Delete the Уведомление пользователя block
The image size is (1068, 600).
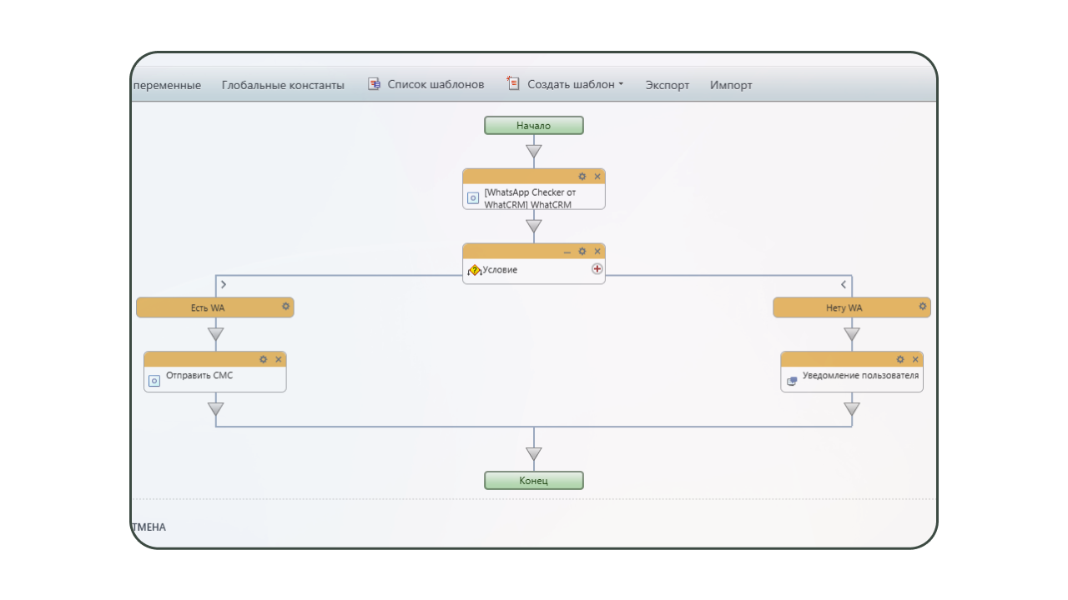(915, 359)
